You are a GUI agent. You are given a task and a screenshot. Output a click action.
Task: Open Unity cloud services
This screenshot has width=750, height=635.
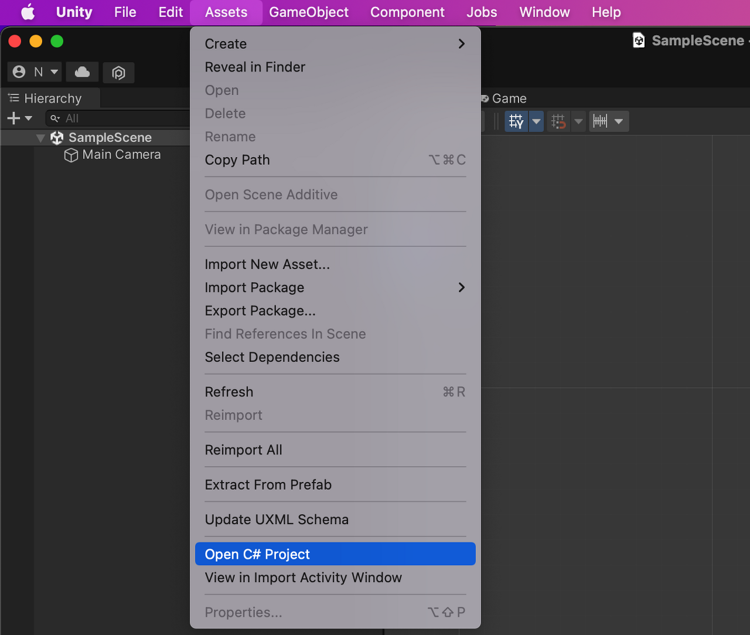(x=82, y=72)
